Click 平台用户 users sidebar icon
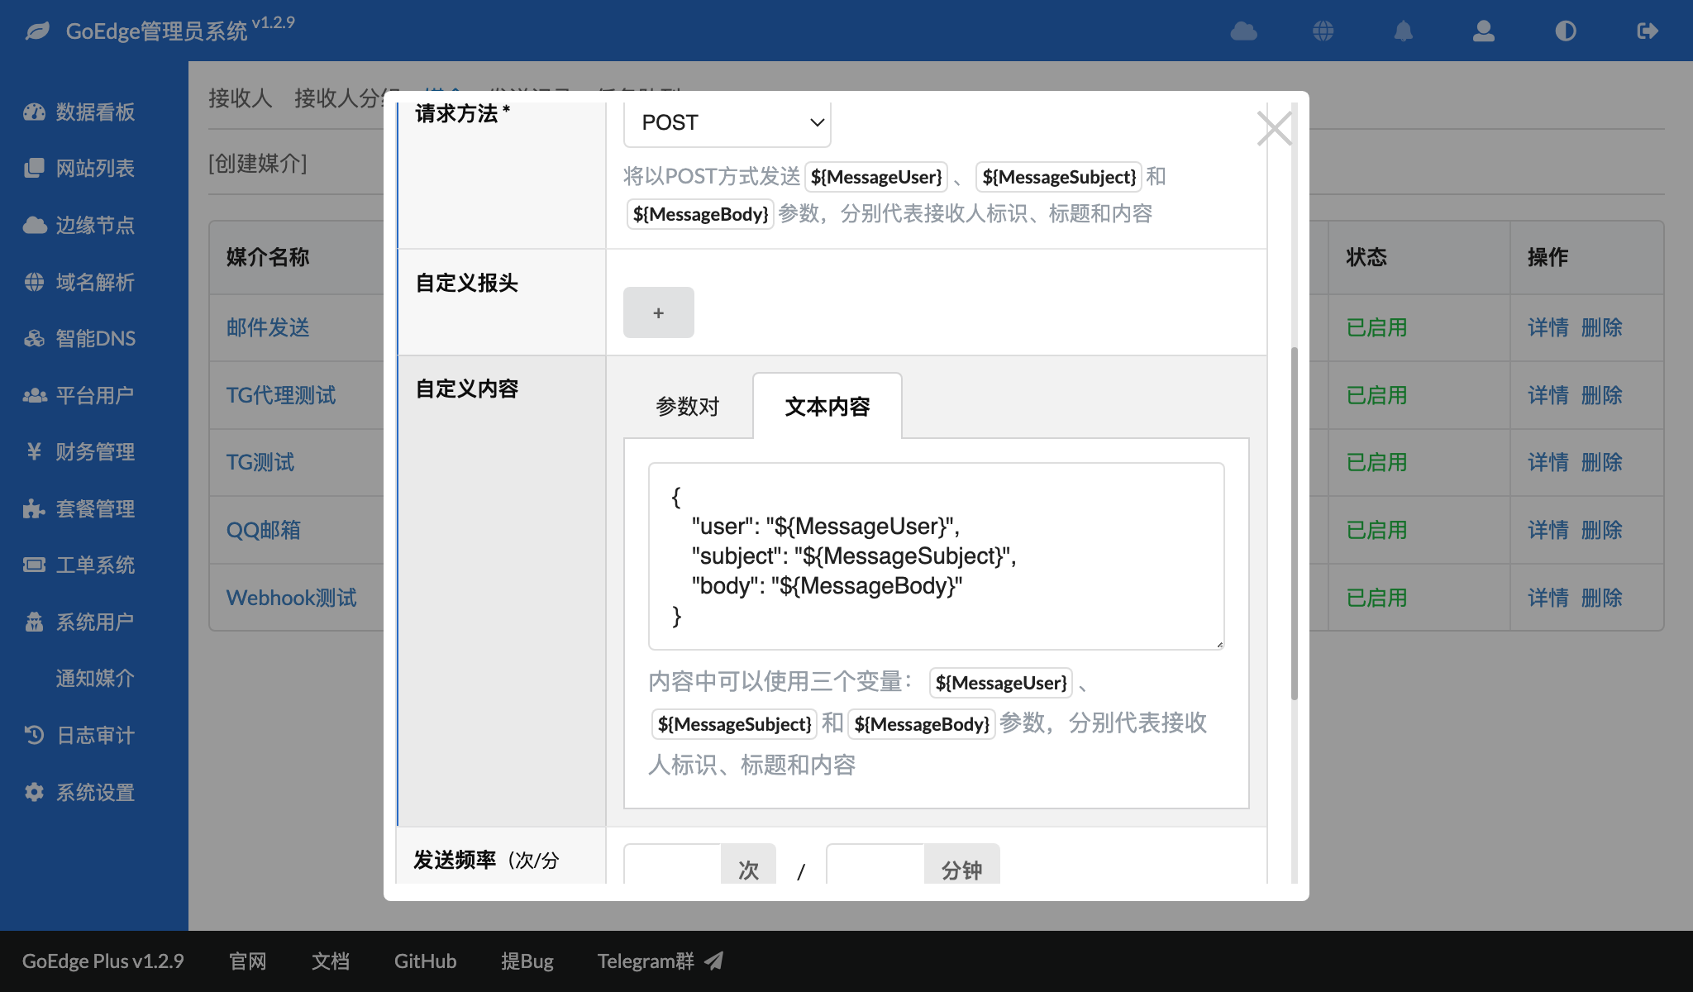 click(x=34, y=396)
